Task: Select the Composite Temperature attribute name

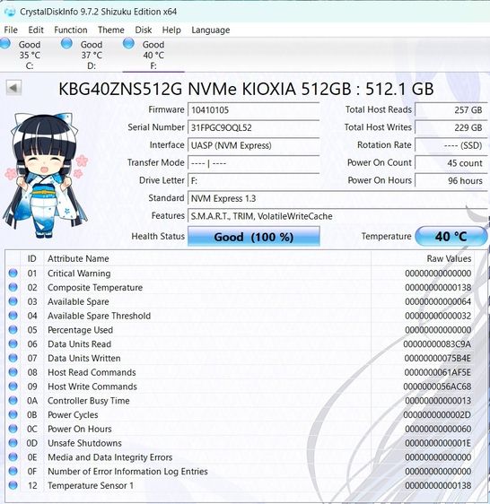Action: coord(95,287)
